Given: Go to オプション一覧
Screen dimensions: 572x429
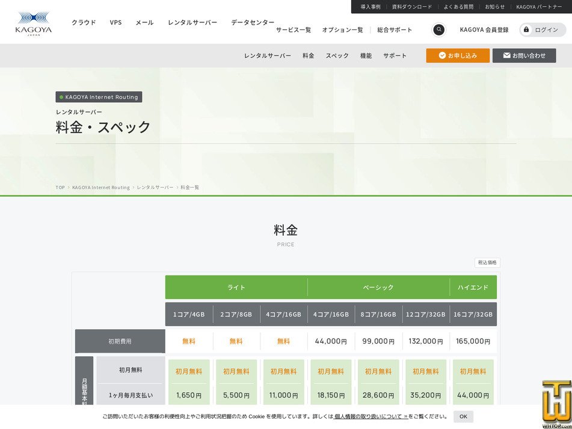Looking at the screenshot, I should [342, 30].
